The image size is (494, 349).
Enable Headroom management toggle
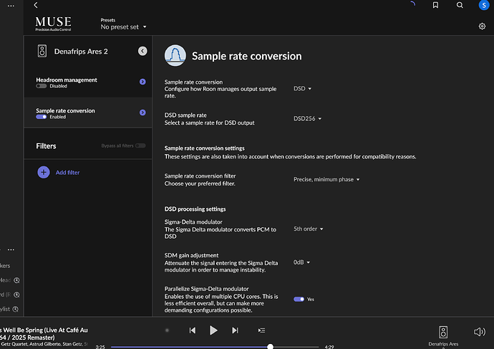[x=42, y=86]
